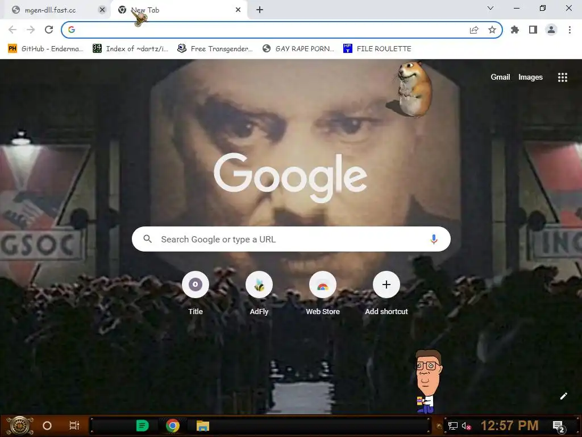Click the magnifier icon in search box
This screenshot has height=437, width=582.
pyautogui.click(x=147, y=239)
